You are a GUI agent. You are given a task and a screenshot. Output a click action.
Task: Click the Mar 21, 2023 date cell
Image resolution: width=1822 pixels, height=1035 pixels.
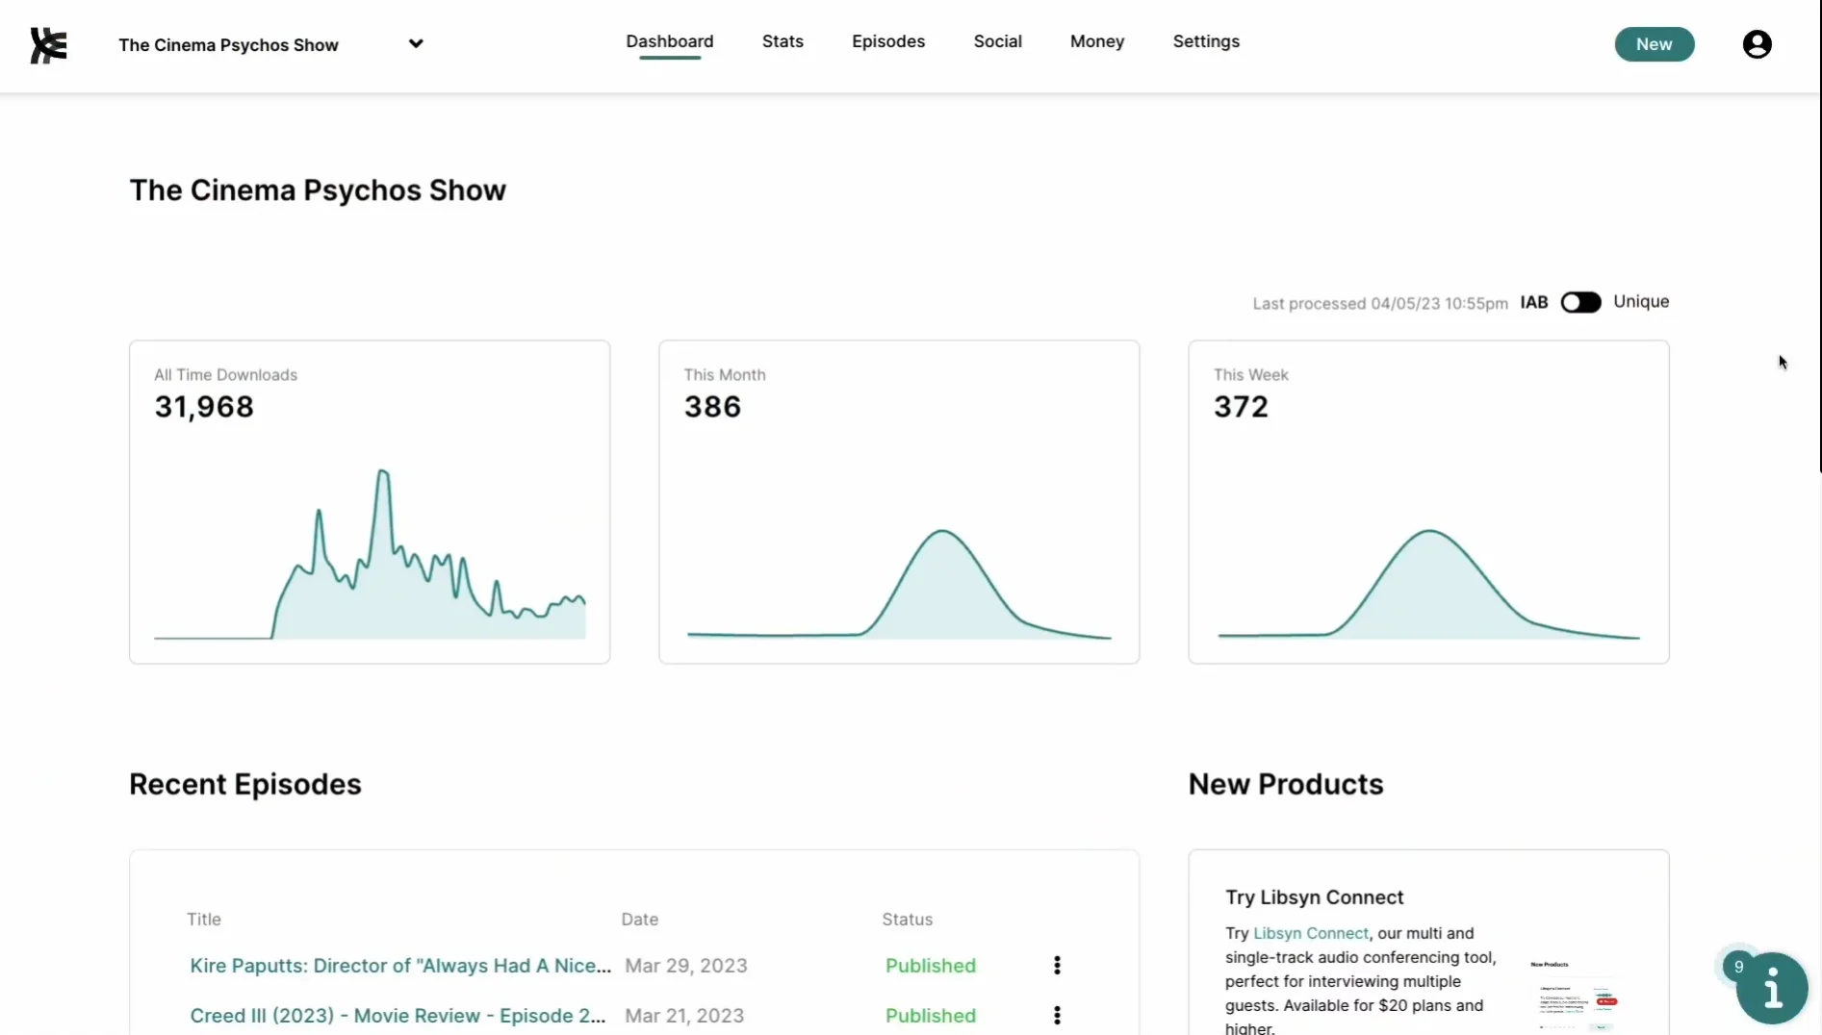pyautogui.click(x=683, y=1015)
